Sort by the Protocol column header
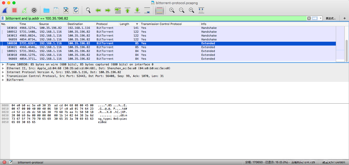 tap(107, 24)
